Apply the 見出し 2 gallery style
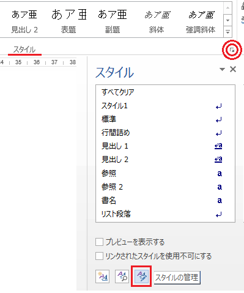The height and width of the screenshot is (293, 244). (24, 21)
